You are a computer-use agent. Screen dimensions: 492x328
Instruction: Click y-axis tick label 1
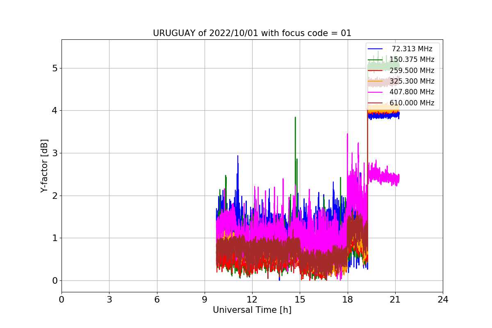click(x=55, y=238)
